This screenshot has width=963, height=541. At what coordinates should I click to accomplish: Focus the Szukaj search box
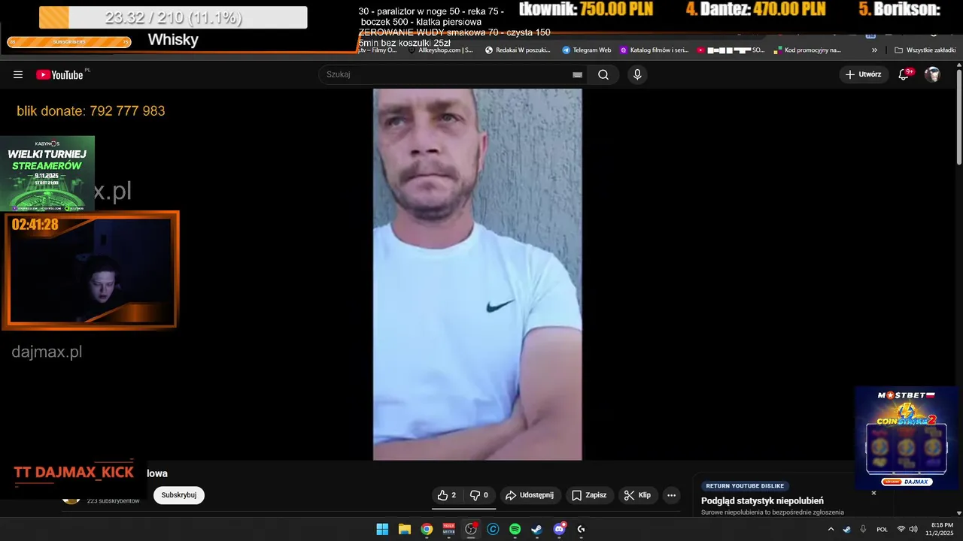(x=448, y=74)
